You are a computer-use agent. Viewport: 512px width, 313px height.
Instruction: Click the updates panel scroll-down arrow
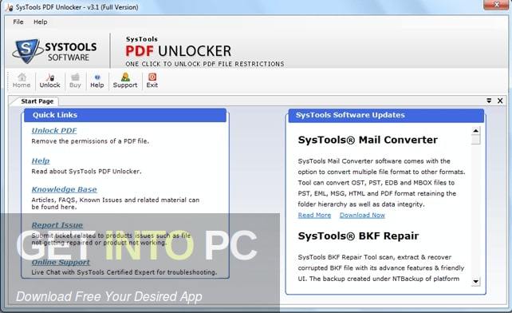476,282
